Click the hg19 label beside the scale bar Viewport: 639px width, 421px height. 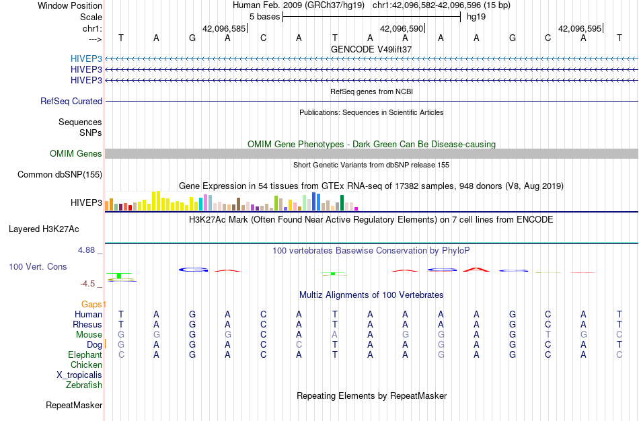point(476,17)
